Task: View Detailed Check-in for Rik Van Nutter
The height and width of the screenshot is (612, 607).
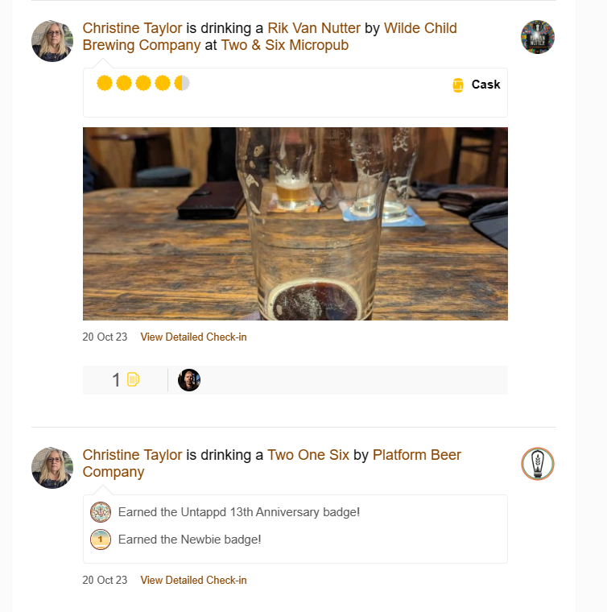Action: coord(193,337)
